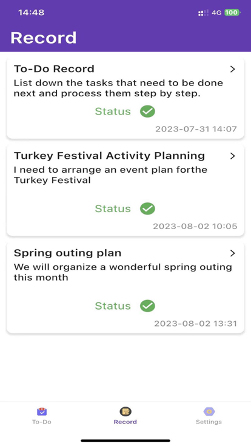Expand the To-Do Record chevron
This screenshot has width=251, height=446.
[233, 69]
